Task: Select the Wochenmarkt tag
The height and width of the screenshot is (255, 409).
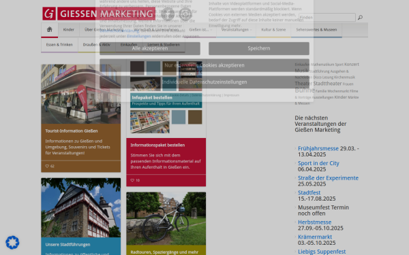Action: click(x=338, y=91)
